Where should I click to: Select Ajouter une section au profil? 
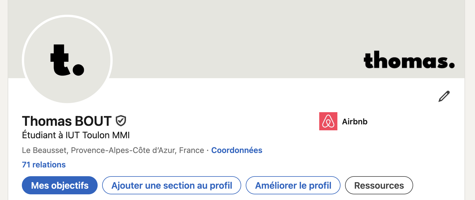(171, 185)
